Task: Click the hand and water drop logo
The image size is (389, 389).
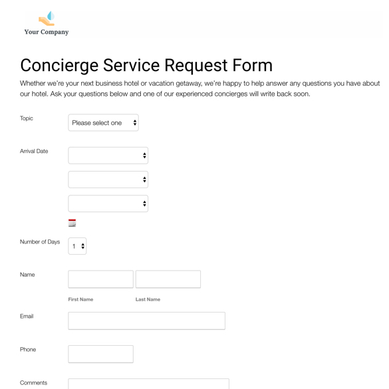Action: 47,19
